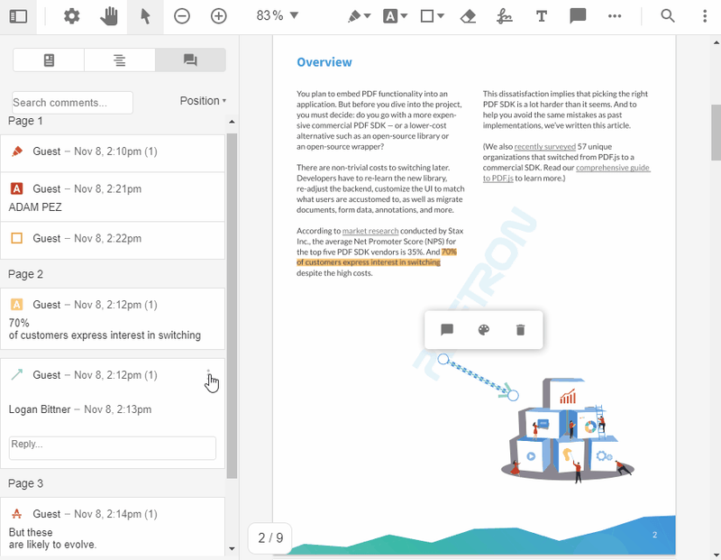Select the rectangle shape tool

tap(427, 16)
